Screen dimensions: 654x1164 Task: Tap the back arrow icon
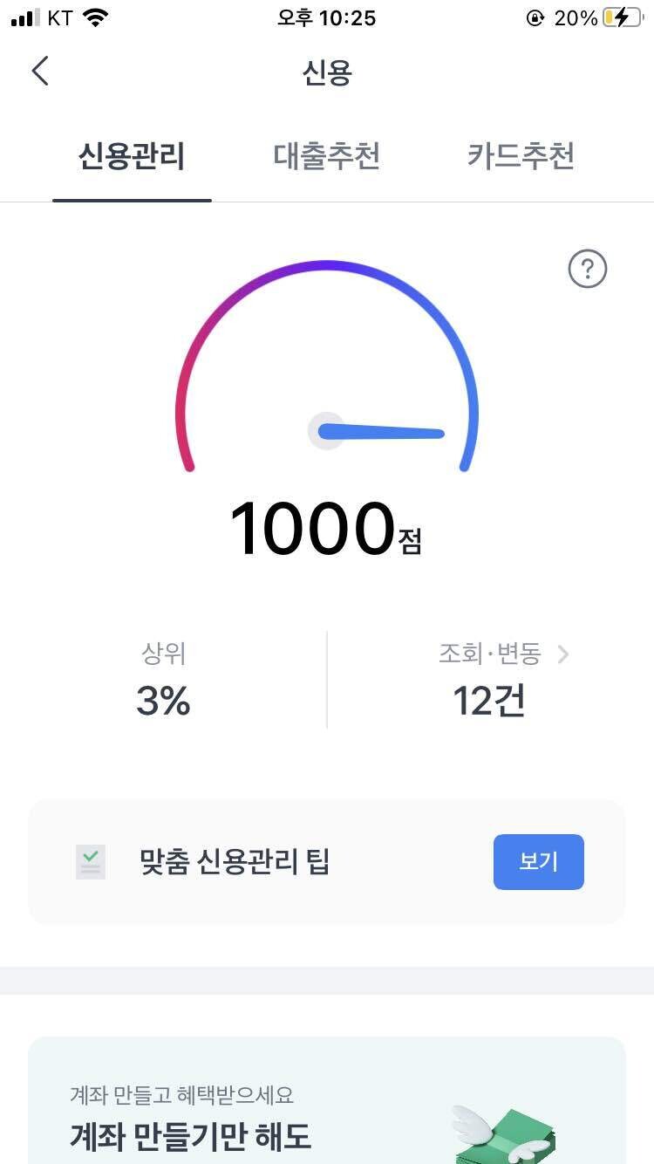coord(40,72)
